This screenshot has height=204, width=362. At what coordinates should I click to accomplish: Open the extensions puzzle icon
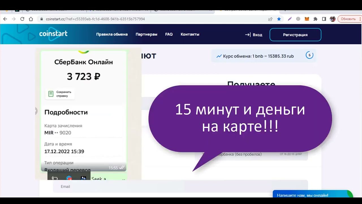[316, 19]
